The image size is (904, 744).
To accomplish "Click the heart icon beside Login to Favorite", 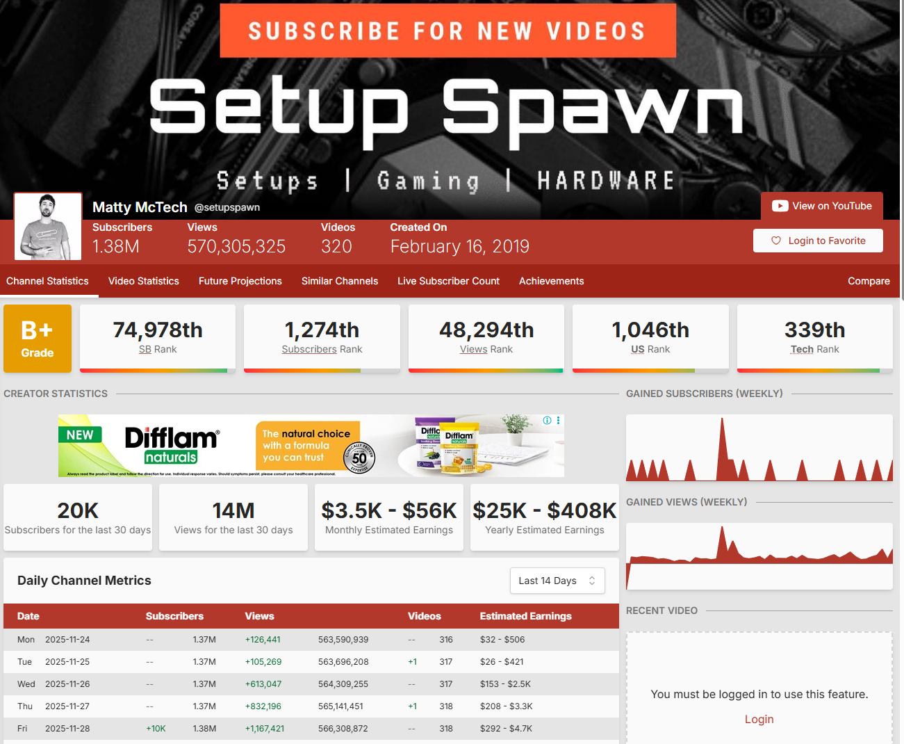I will pos(776,241).
